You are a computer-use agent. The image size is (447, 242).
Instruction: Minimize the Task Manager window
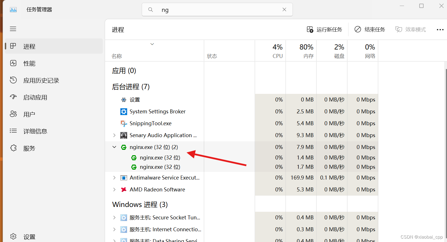[402, 6]
